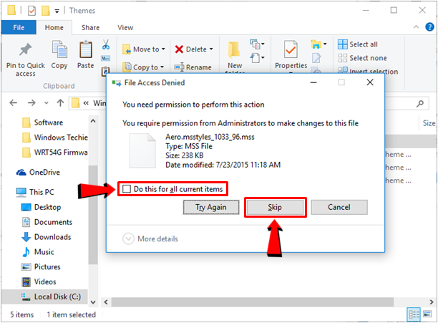
Task: Click the New folder icon
Action: point(234,49)
